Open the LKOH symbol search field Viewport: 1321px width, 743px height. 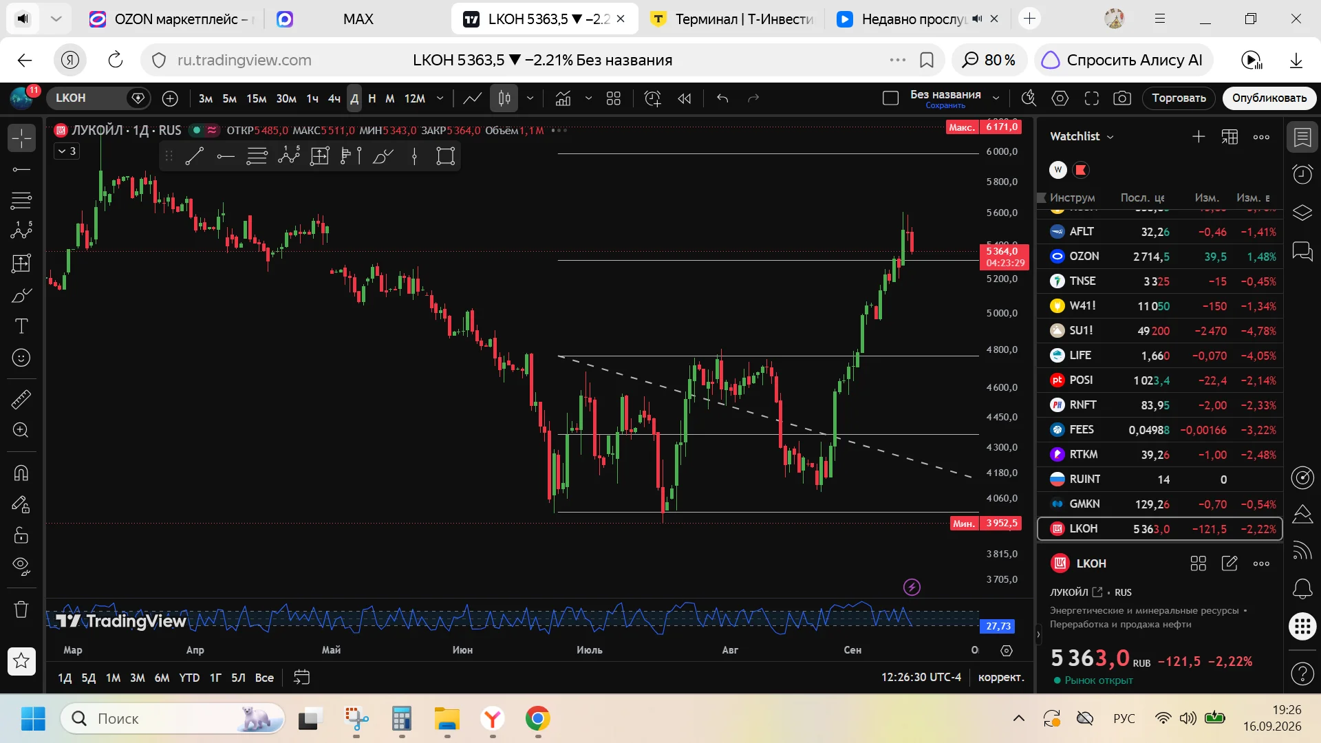click(x=100, y=98)
